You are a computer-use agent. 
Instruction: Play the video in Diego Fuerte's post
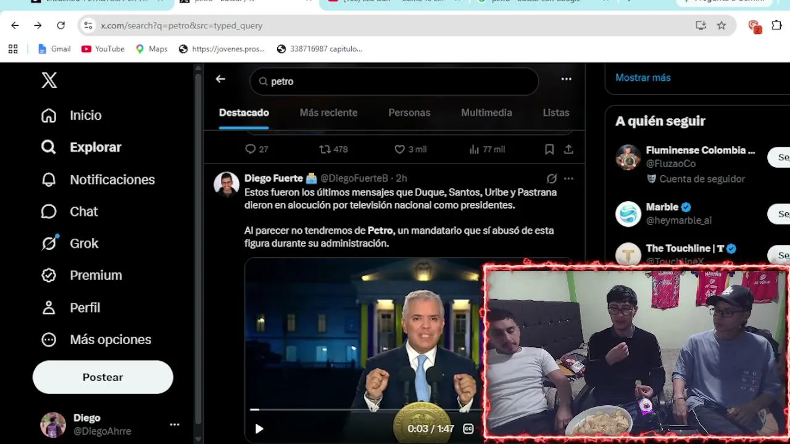pyautogui.click(x=259, y=429)
